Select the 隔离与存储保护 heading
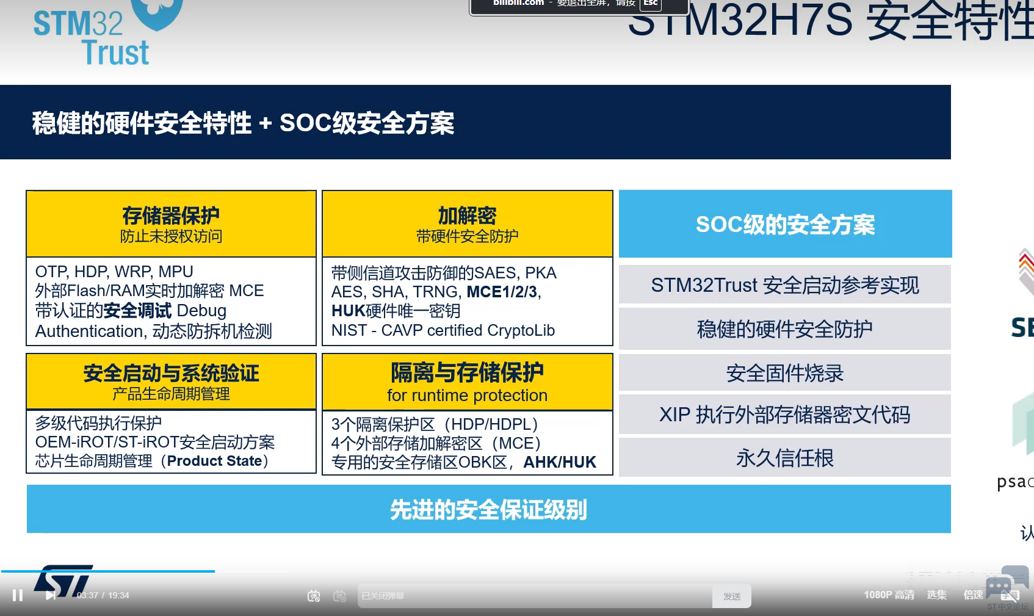This screenshot has height=616, width=1034. pyautogui.click(x=467, y=372)
